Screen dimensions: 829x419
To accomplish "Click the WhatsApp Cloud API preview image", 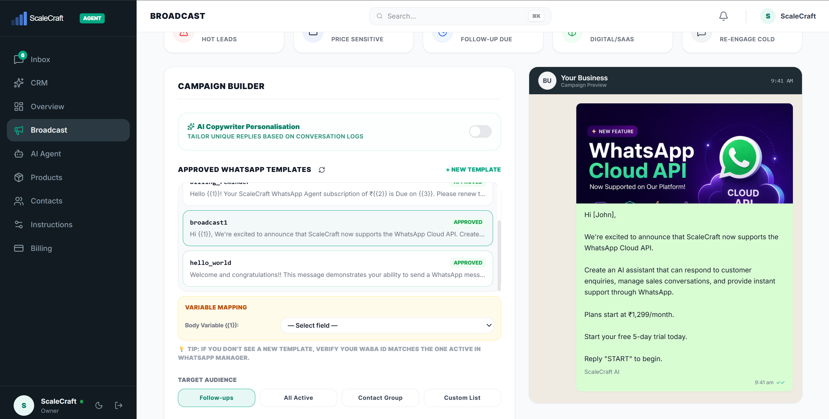I will click(684, 153).
